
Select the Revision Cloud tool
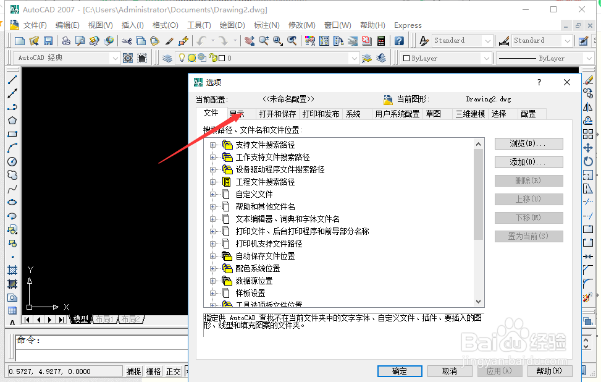click(x=12, y=176)
